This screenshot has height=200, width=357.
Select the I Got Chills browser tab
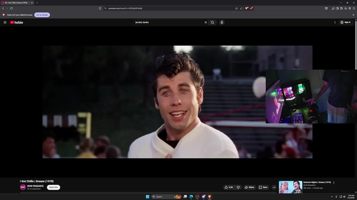(18, 3)
